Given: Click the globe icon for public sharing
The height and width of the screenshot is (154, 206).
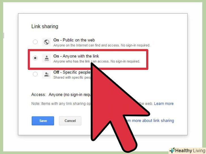Looking at the screenshot, I should tap(46, 42).
